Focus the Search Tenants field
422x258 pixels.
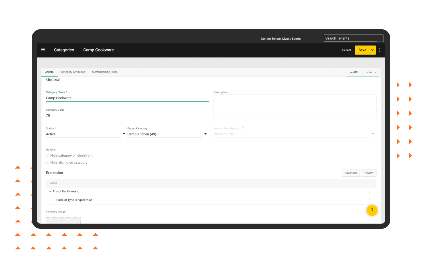pos(354,38)
